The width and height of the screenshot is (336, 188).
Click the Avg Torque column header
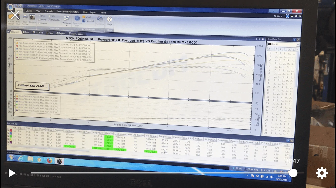[x=151, y=136]
